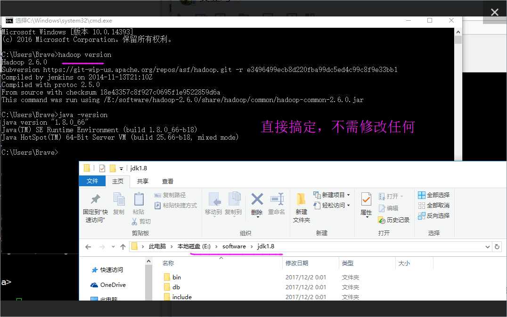Viewport: 507px width, 317px height.
Task: Expand chevron after software breadcrumb
Action: click(252, 246)
